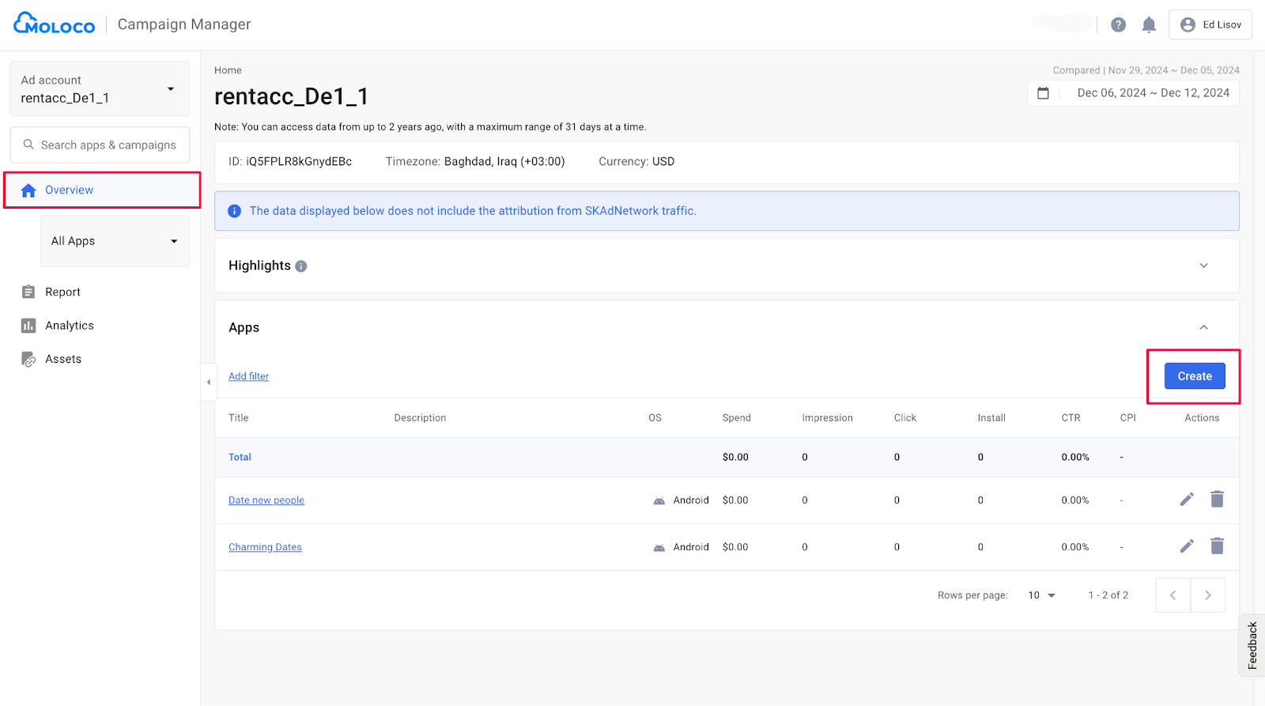Image resolution: width=1265 pixels, height=706 pixels.
Task: Go to Report in the sidebar
Action: (x=62, y=292)
